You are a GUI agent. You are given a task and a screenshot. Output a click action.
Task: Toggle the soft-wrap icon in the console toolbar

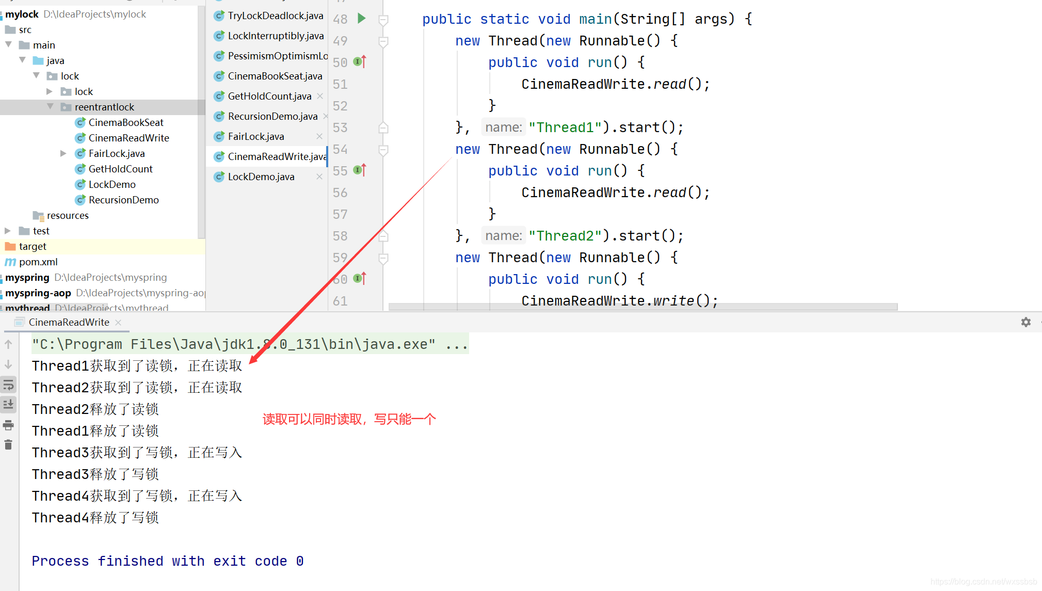tap(8, 385)
